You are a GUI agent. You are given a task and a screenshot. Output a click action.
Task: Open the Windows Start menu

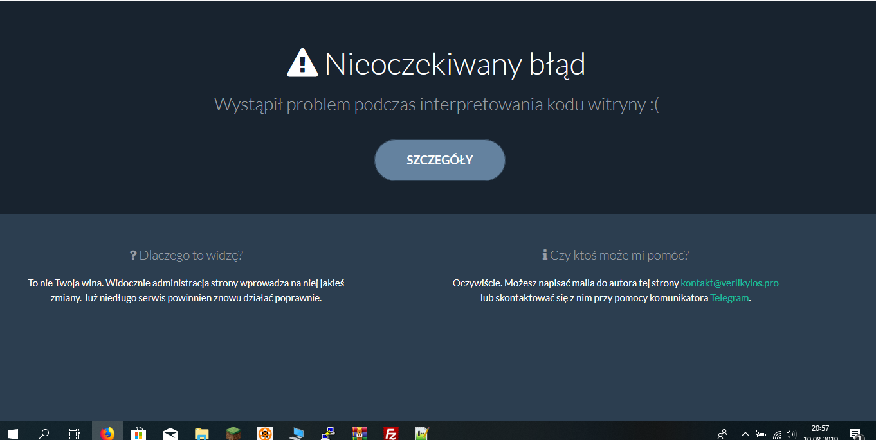click(12, 434)
